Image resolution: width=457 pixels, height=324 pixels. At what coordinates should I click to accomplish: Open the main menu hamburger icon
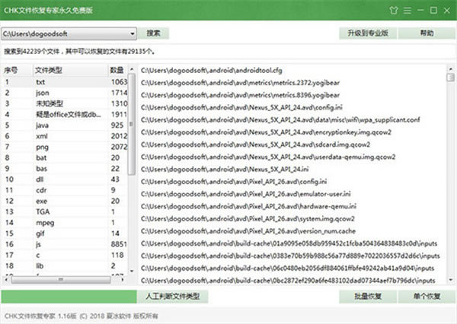(407, 10)
